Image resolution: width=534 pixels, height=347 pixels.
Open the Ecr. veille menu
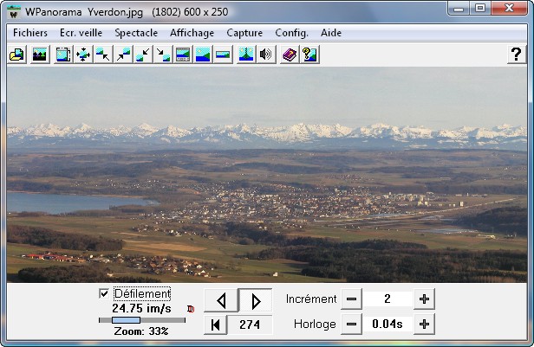click(x=81, y=33)
